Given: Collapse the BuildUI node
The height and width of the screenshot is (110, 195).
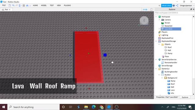Looking at the screenshot, I should pyautogui.click(x=159, y=75).
